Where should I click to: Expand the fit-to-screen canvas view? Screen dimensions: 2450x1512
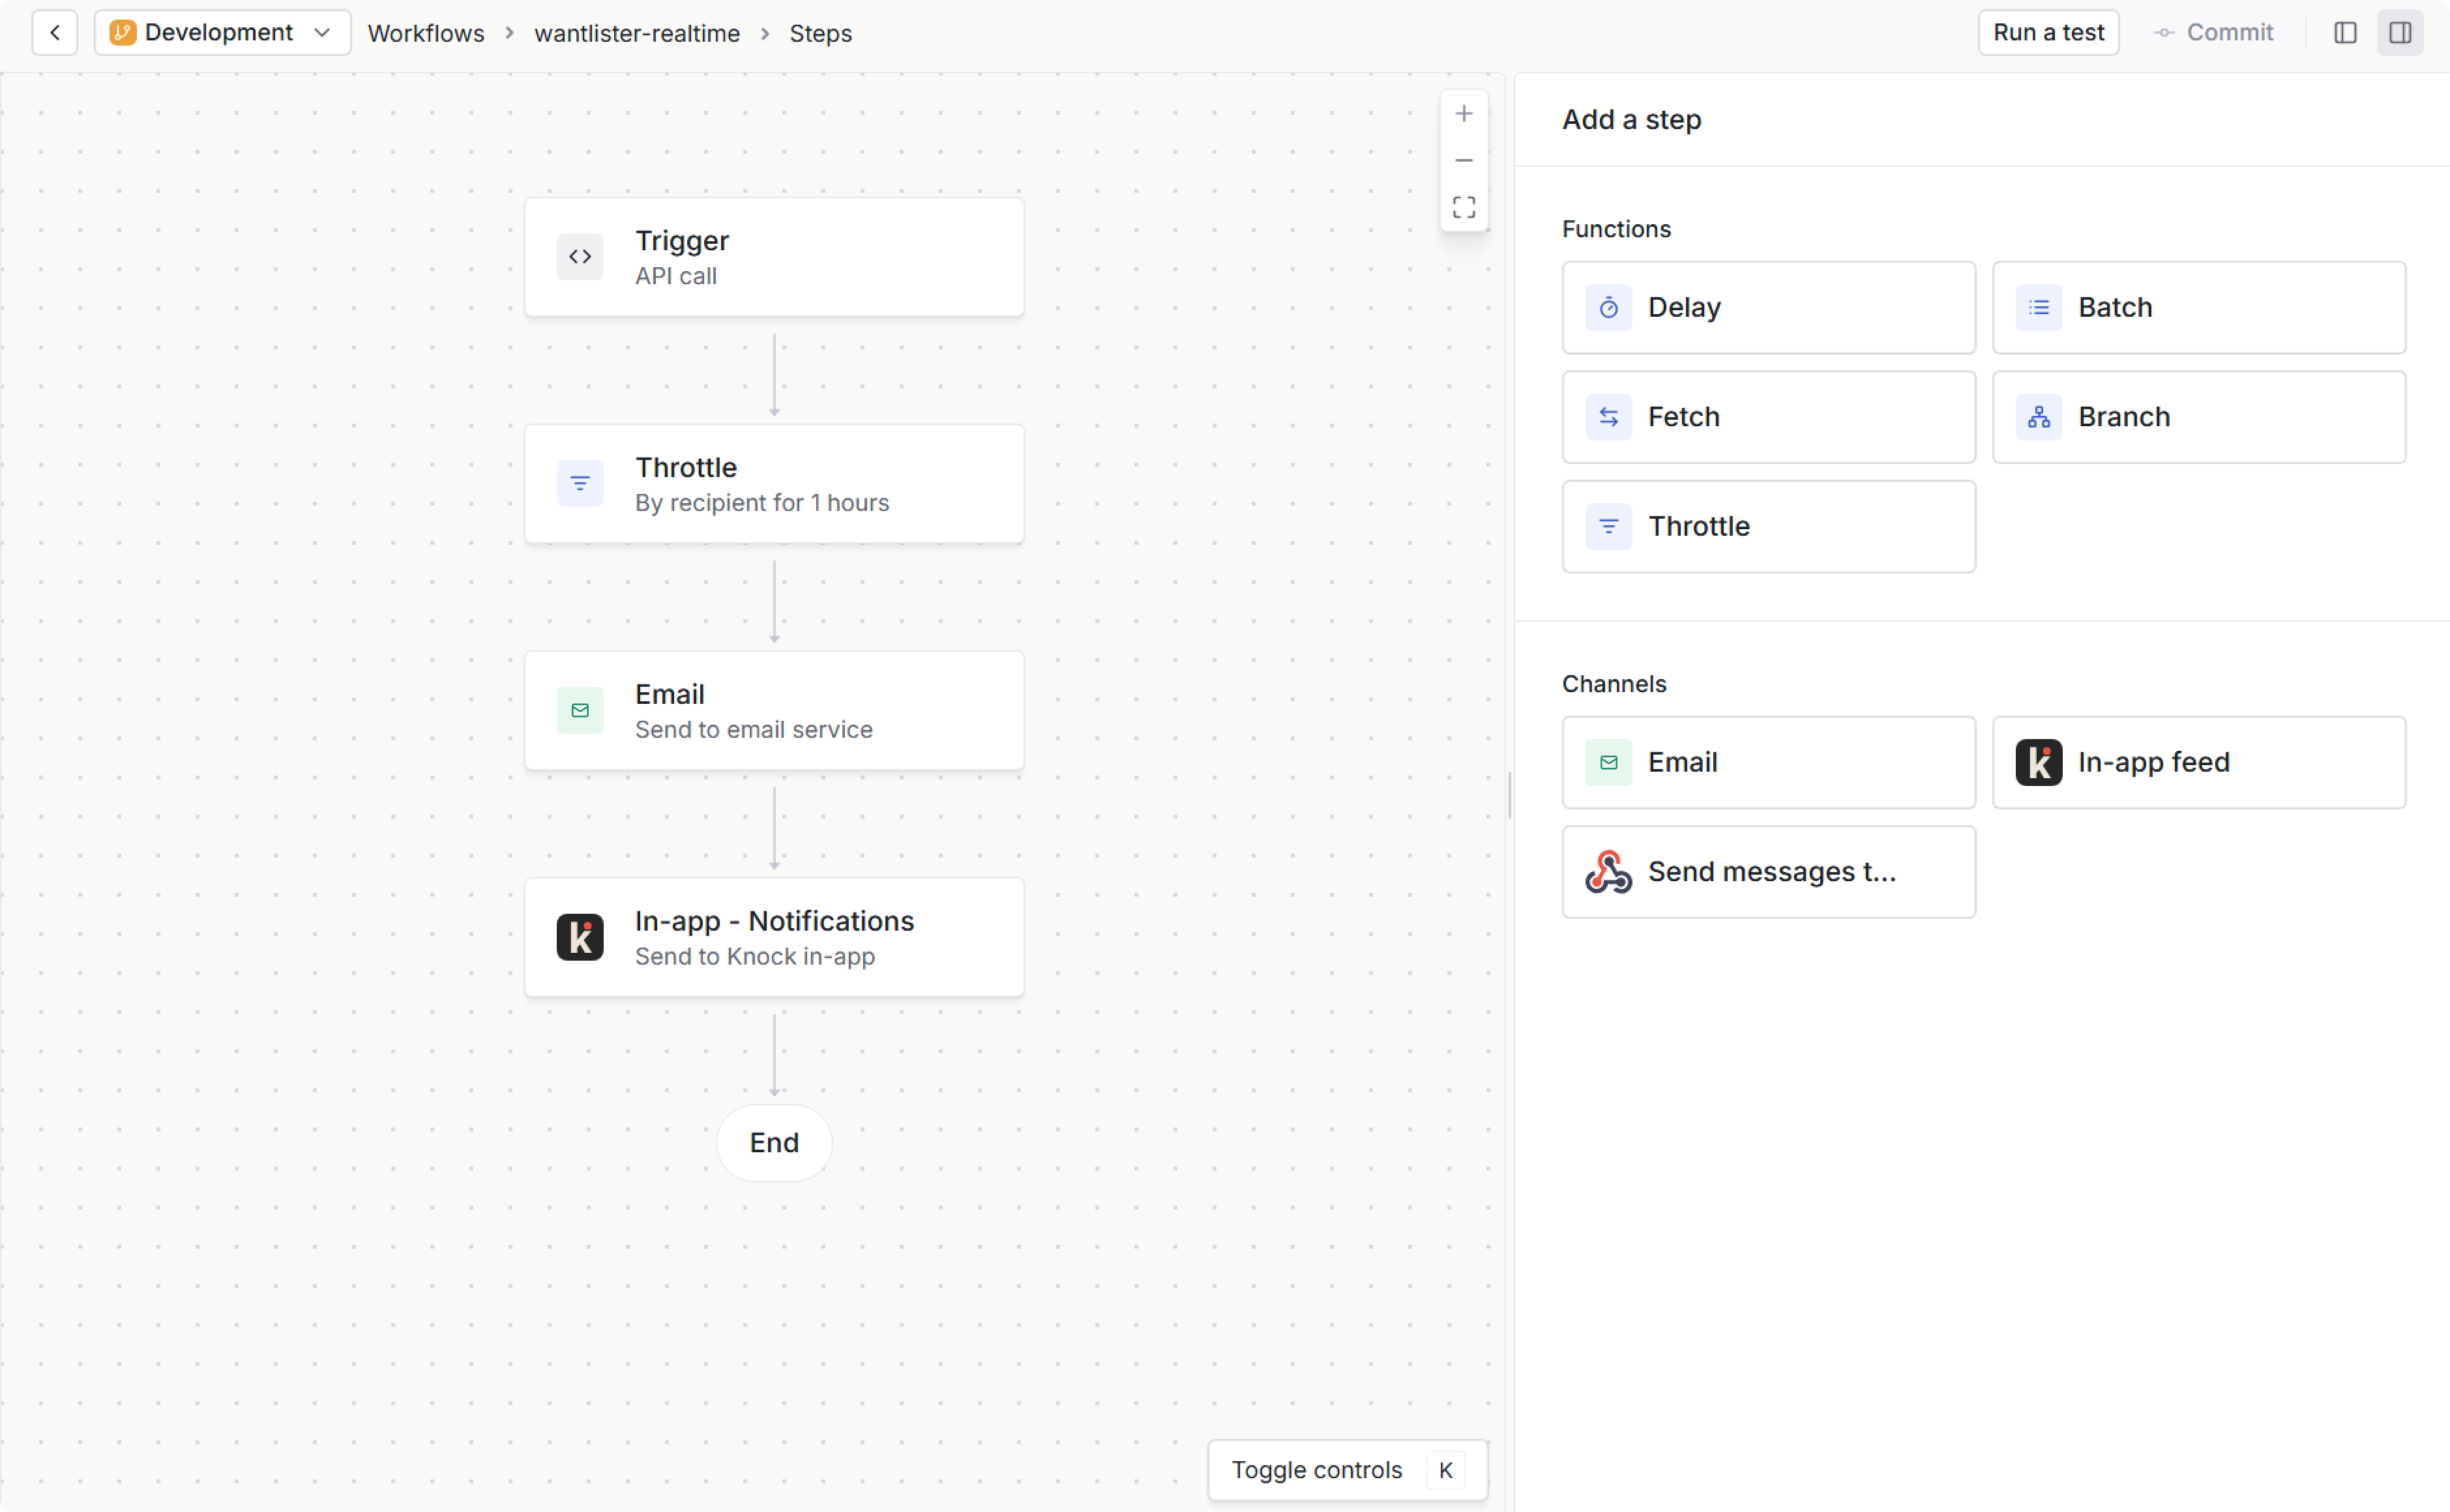coord(1464,207)
